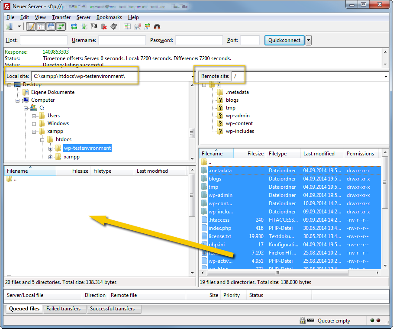The width and height of the screenshot is (393, 329).
Task: Select license.txt in remote file list
Action: tap(220, 236)
